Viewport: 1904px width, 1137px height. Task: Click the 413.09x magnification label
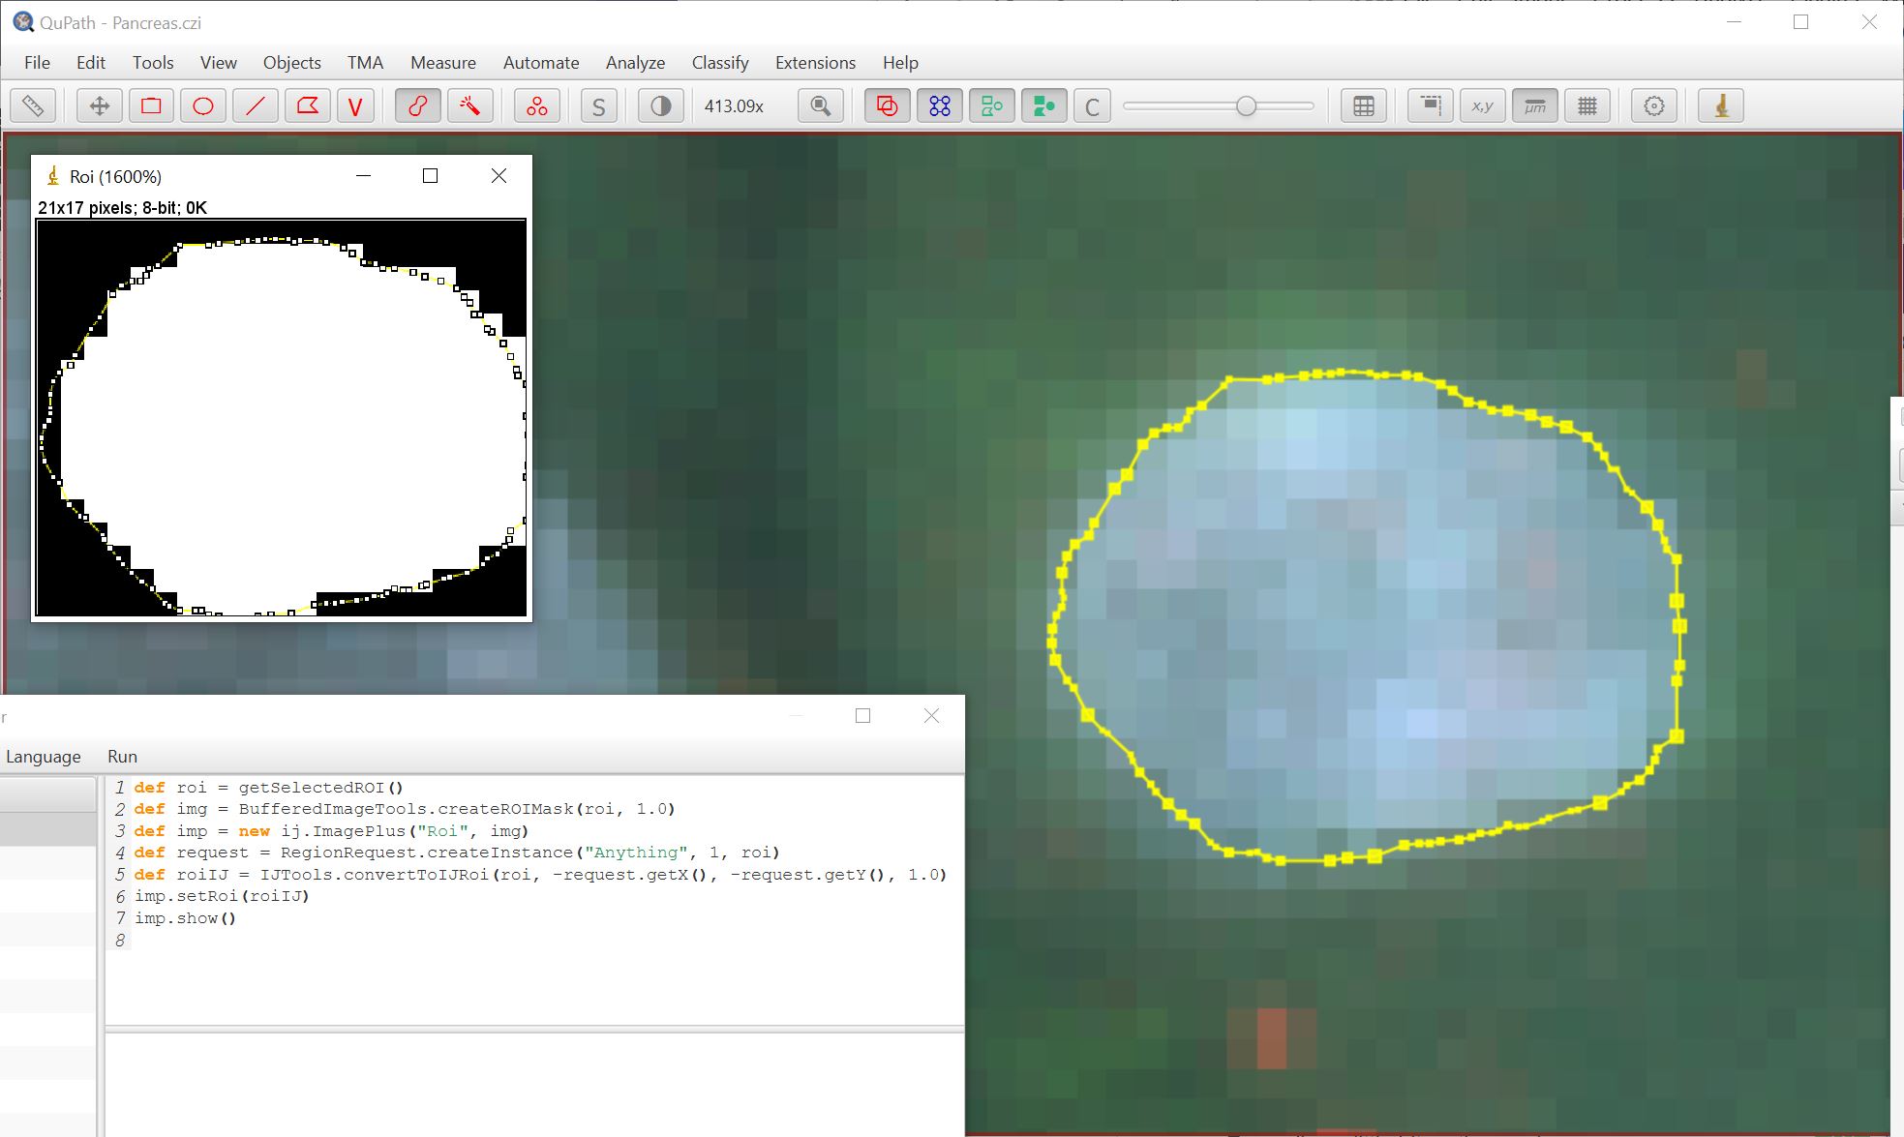tap(734, 106)
